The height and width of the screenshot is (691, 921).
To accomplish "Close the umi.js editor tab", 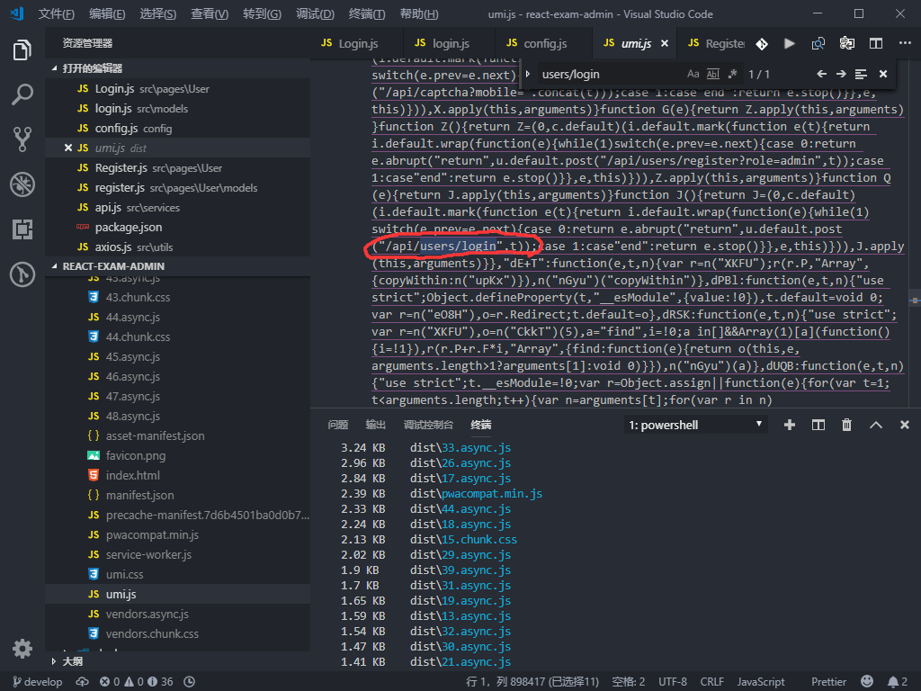I will pos(665,43).
